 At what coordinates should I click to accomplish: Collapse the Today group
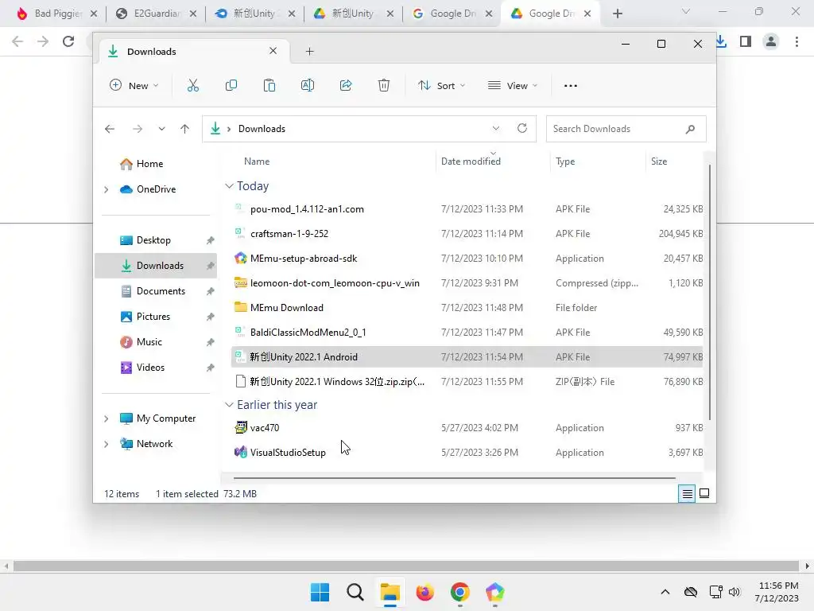coord(229,186)
